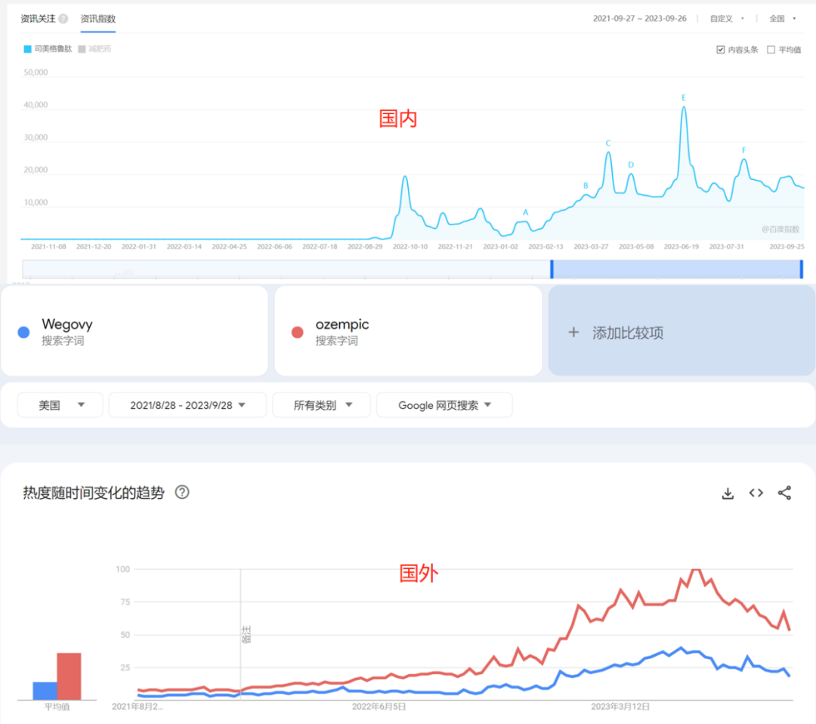The image size is (816, 724).
Task: Download the trend chart data as CSV
Action: click(x=728, y=493)
